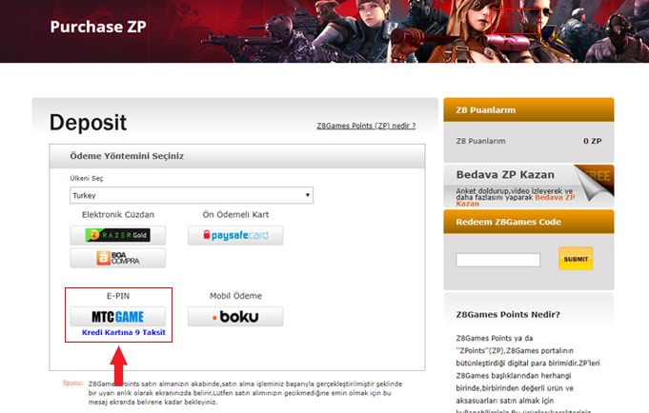Open 'Z8Games Points (ZP) nedir ?' link

[x=366, y=126]
